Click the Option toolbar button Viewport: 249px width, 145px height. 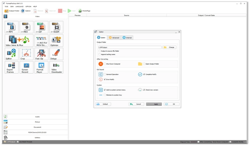[x=26, y=11]
